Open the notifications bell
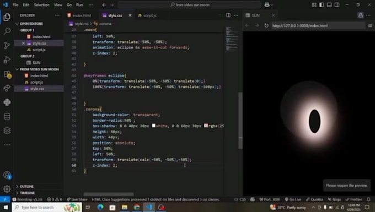Screen dimensions: 375x212 point(368,199)
